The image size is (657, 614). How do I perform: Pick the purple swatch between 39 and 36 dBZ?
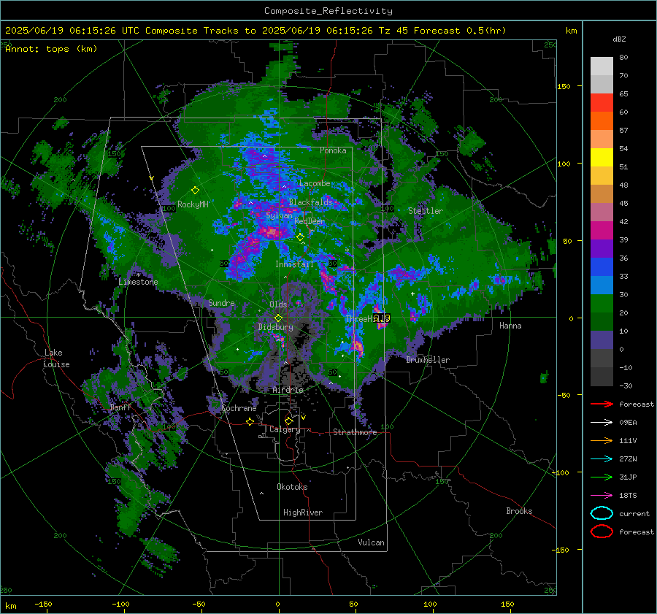602,248
